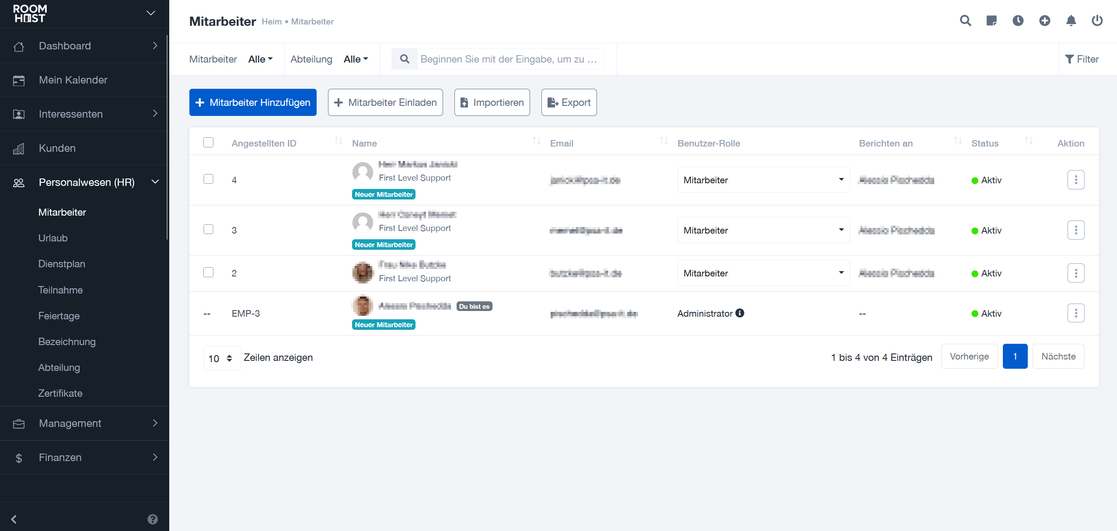
Task: Open the notifications bell
Action: point(1071,21)
